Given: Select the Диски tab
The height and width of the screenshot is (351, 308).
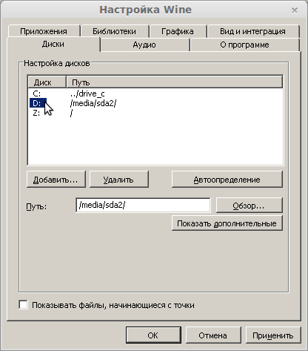Looking at the screenshot, I should coord(53,45).
